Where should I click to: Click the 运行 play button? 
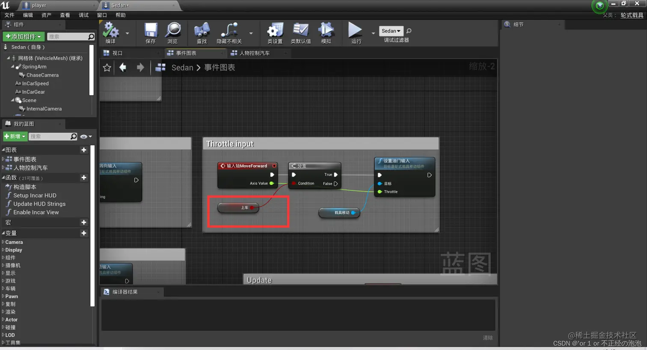355,30
